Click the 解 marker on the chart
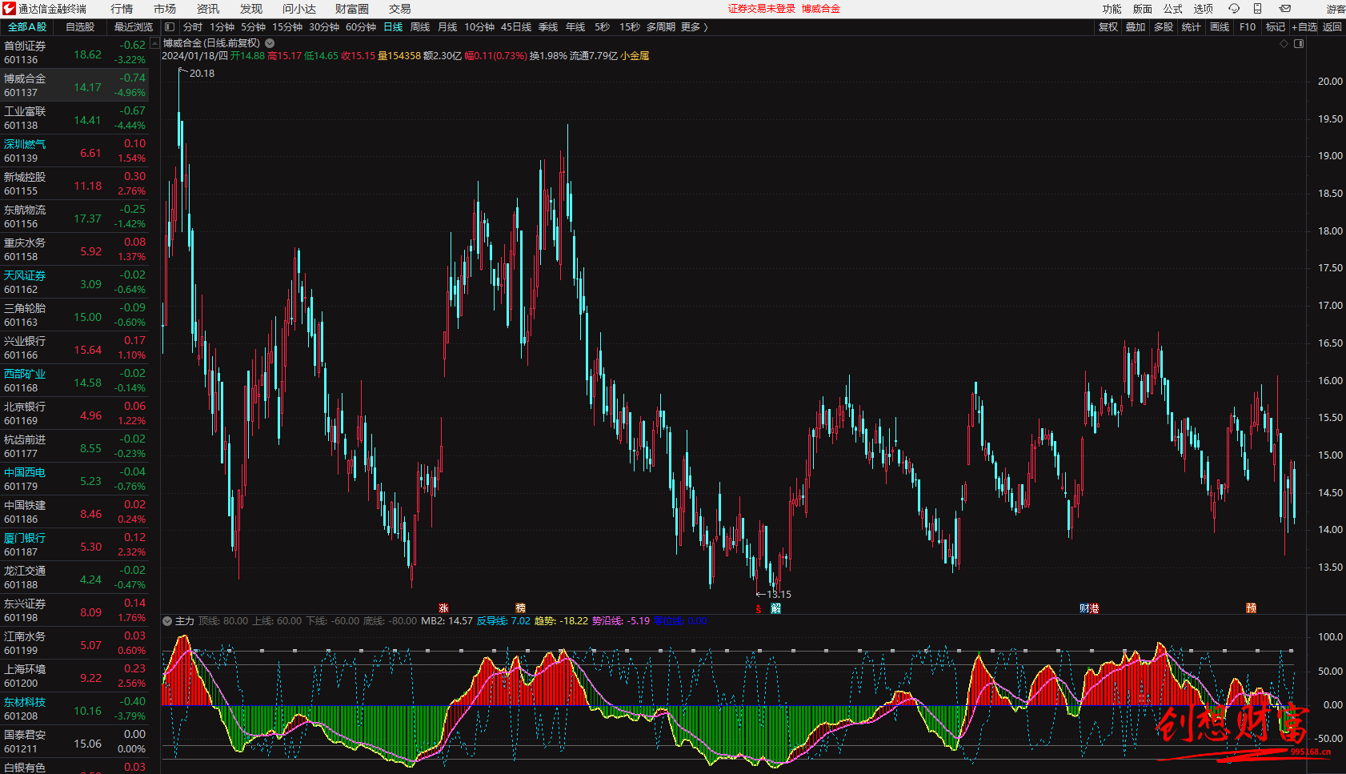This screenshot has width=1346, height=774. pos(775,608)
